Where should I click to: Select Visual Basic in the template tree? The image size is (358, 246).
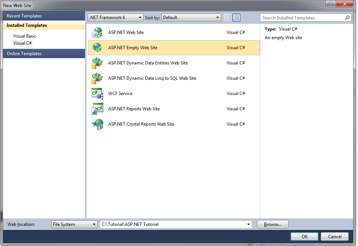[x=25, y=36]
